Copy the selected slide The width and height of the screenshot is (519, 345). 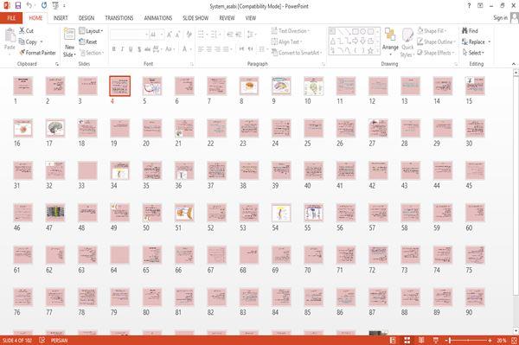point(29,42)
